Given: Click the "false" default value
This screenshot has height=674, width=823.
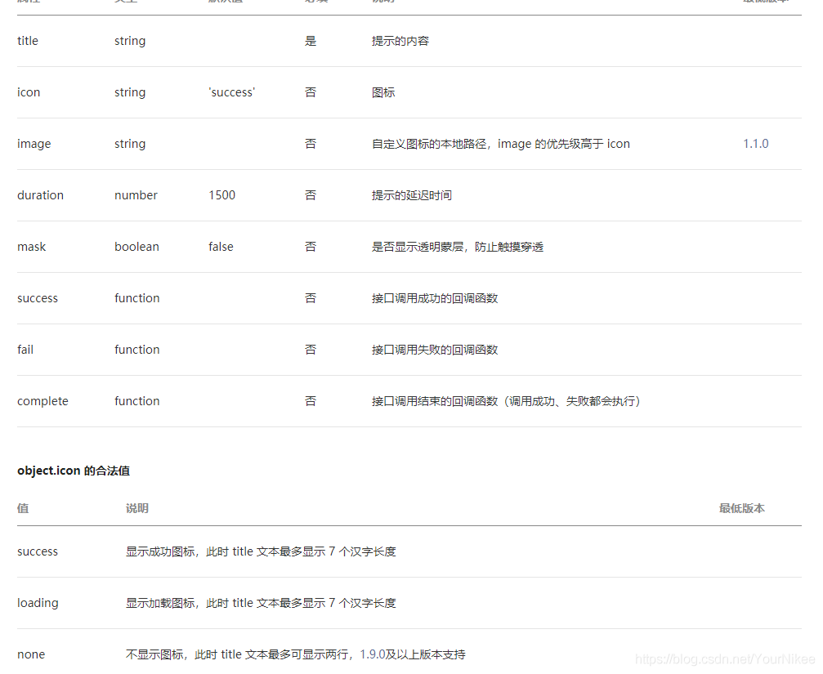Looking at the screenshot, I should click(221, 247).
